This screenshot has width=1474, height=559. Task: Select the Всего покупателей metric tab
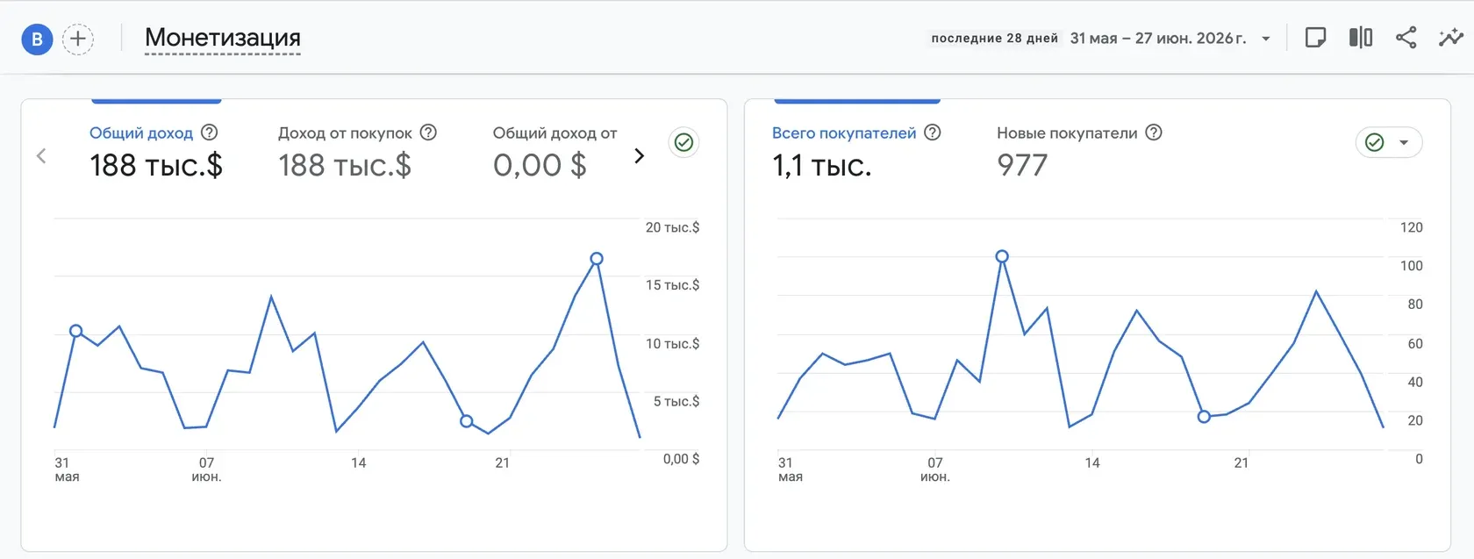point(844,133)
